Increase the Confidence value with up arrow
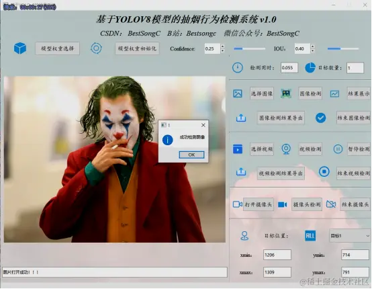The height and width of the screenshot is (289, 372). [x=222, y=46]
